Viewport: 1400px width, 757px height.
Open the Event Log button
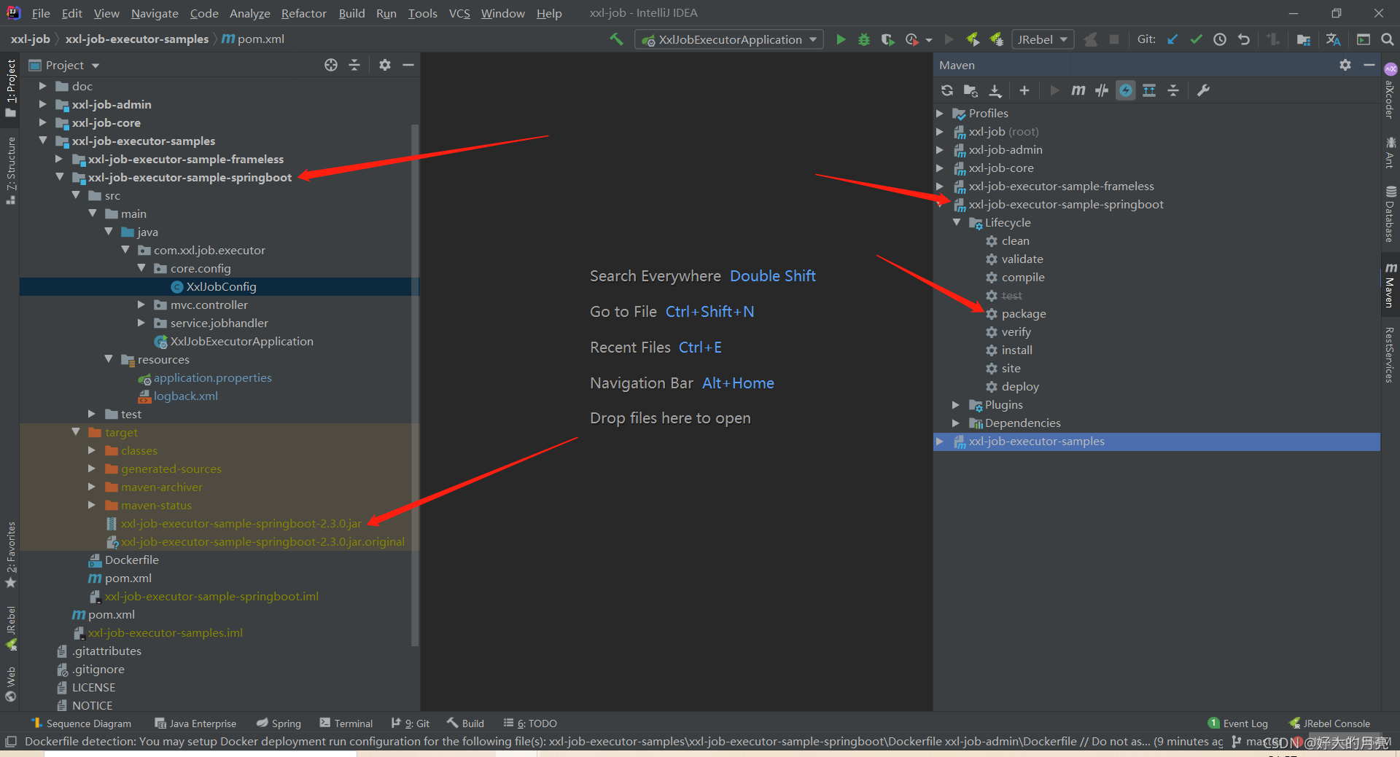[x=1237, y=723]
